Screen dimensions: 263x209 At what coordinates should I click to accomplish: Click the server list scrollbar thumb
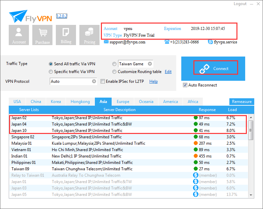251,130
